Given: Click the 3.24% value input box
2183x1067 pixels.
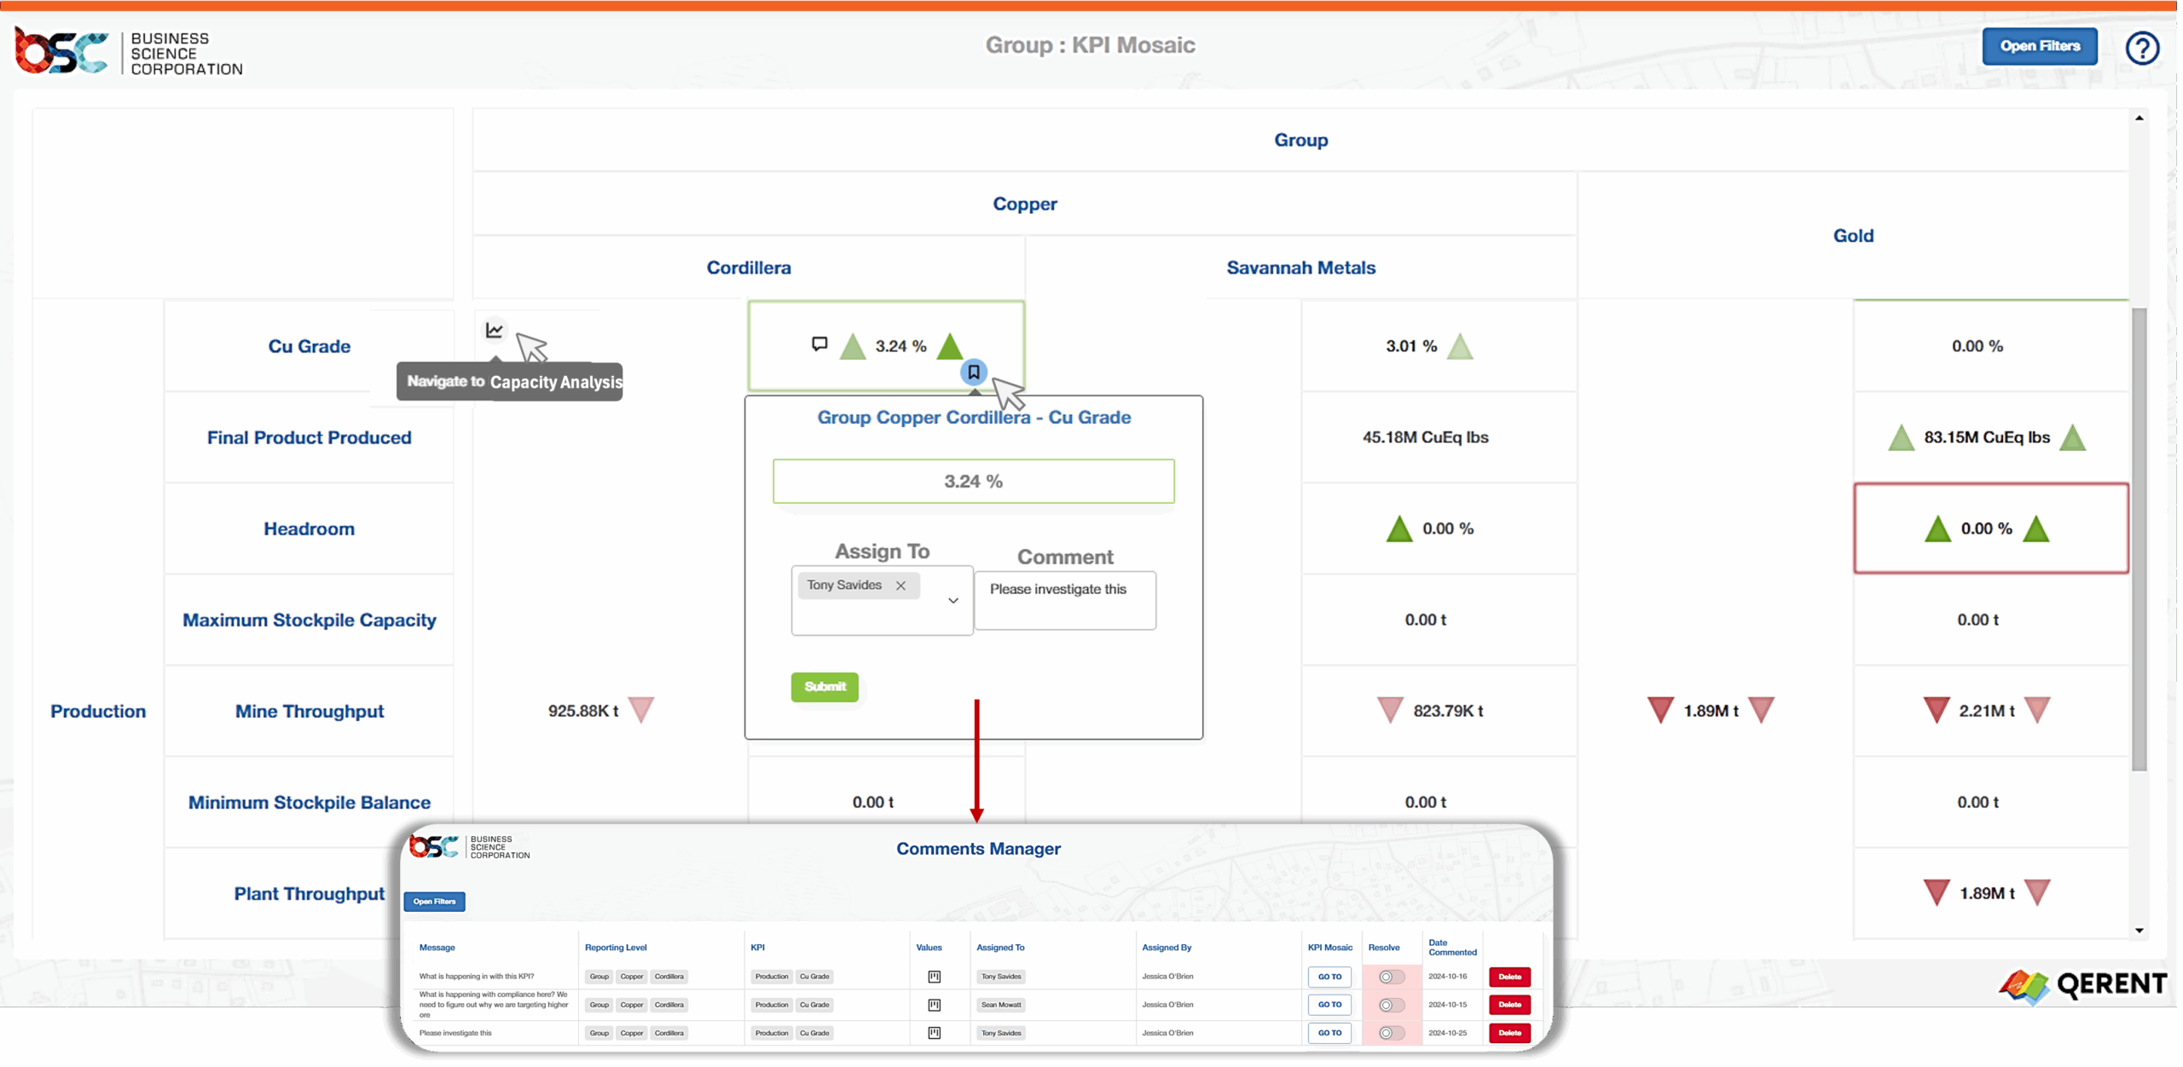Looking at the screenshot, I should (x=973, y=481).
